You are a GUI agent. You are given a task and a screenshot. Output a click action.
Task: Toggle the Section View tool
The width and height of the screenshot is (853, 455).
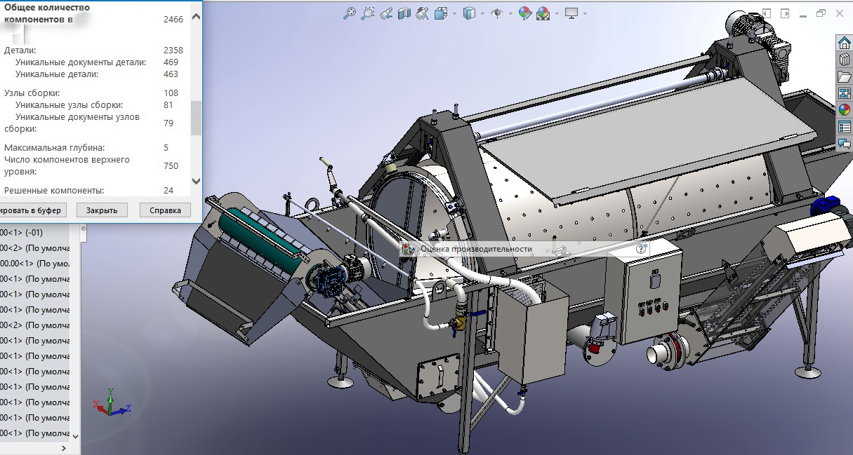point(404,13)
